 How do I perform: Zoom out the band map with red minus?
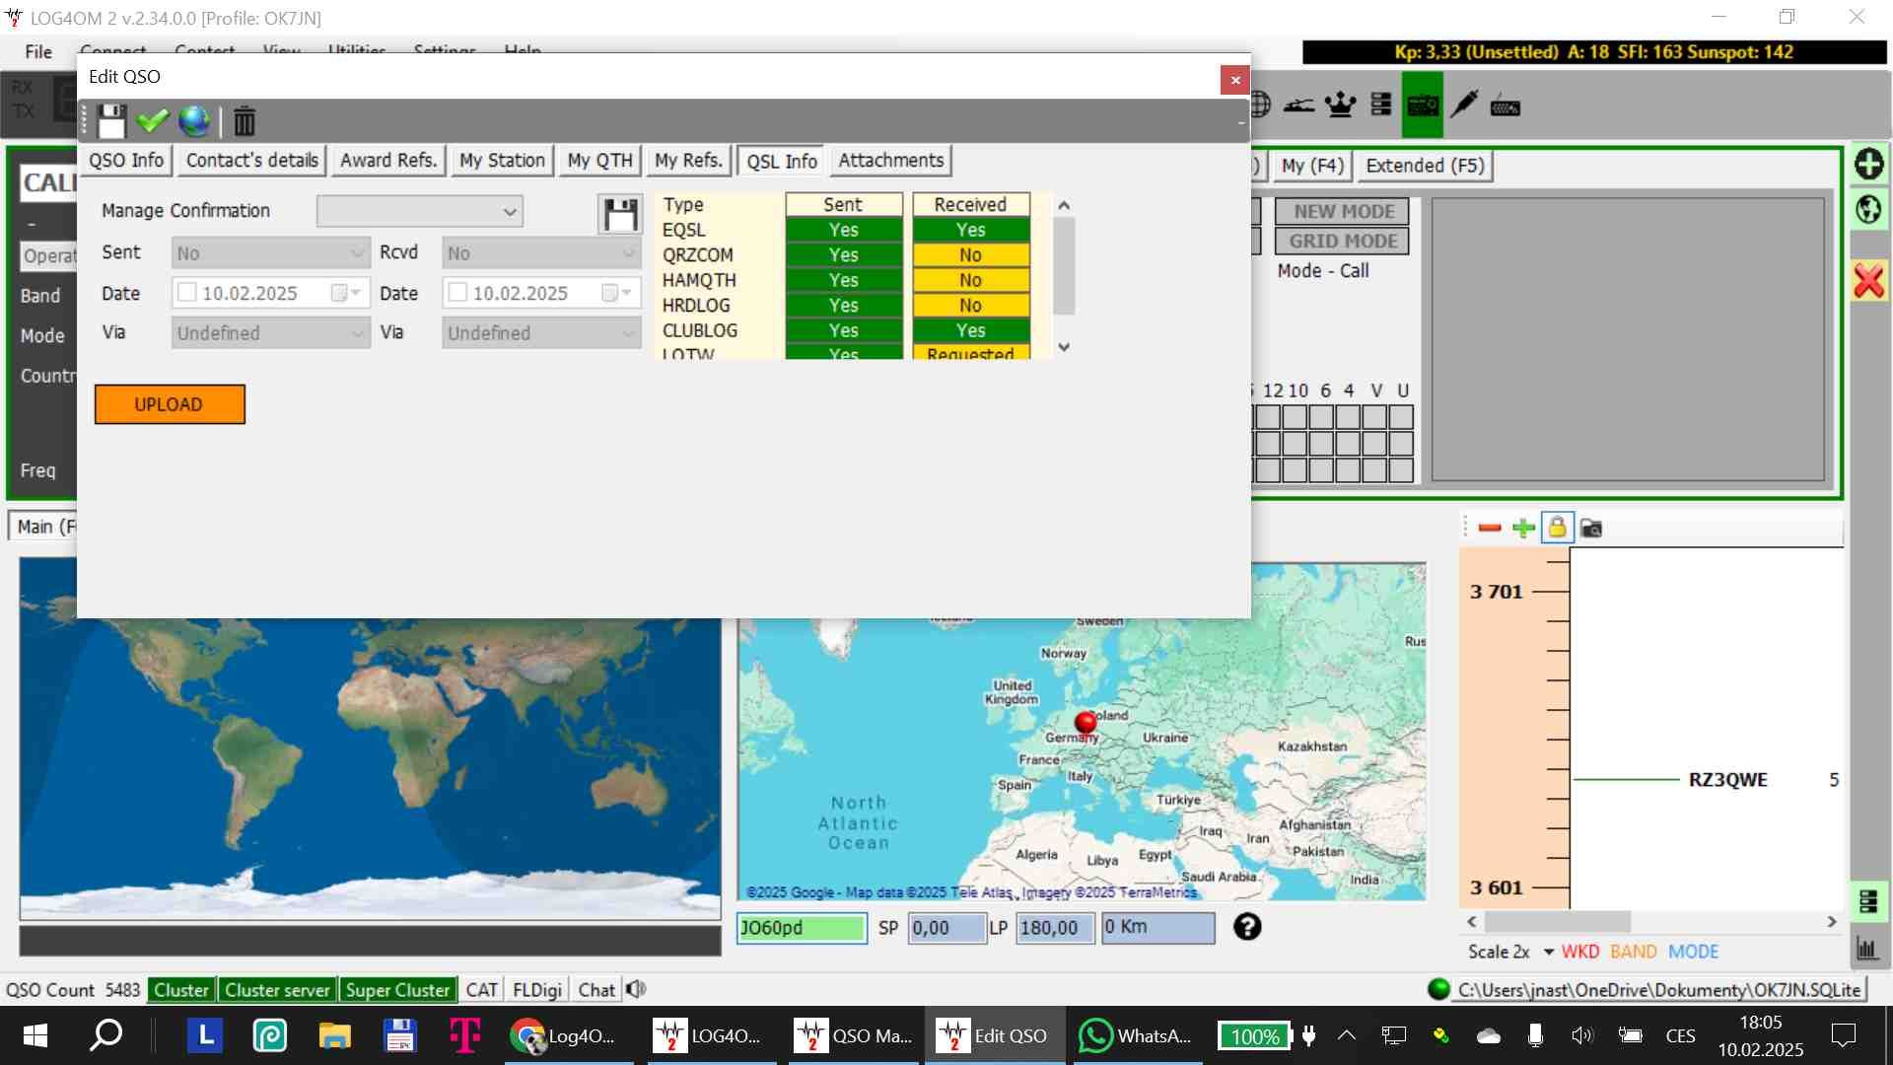1490,529
